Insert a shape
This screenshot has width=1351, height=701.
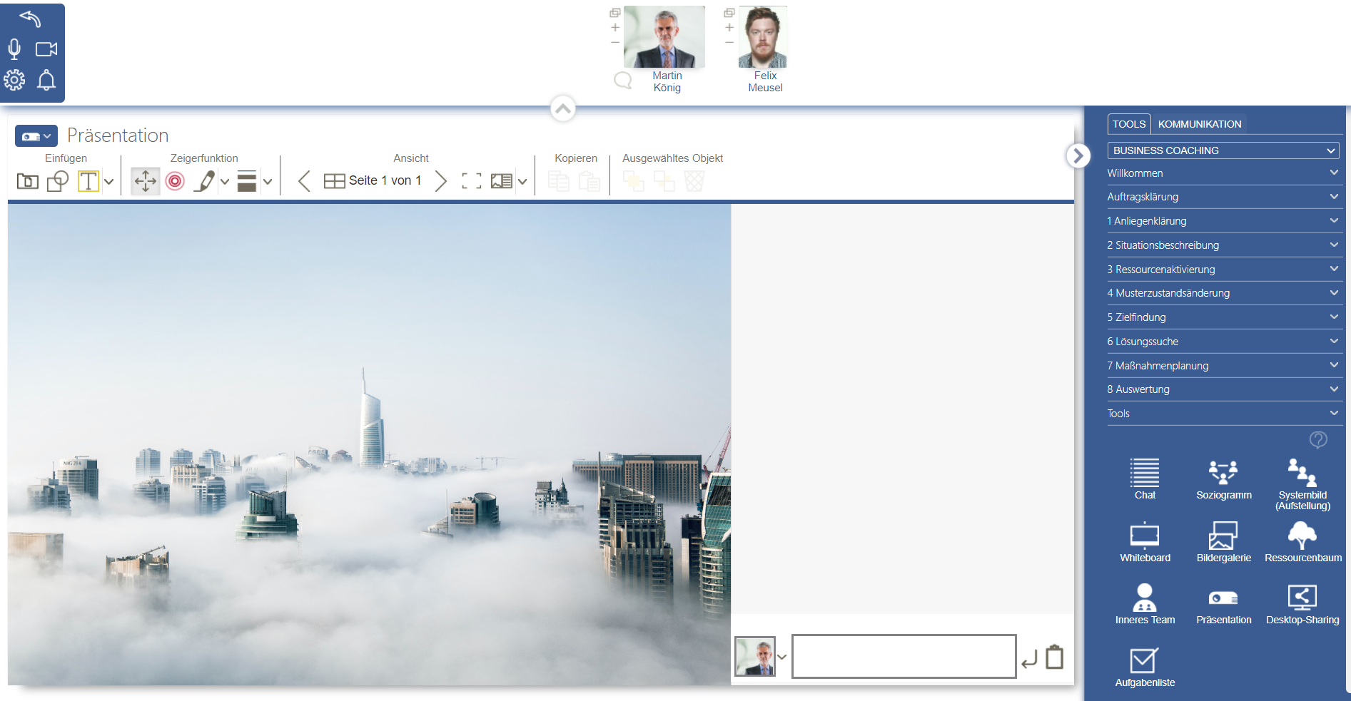(x=58, y=181)
